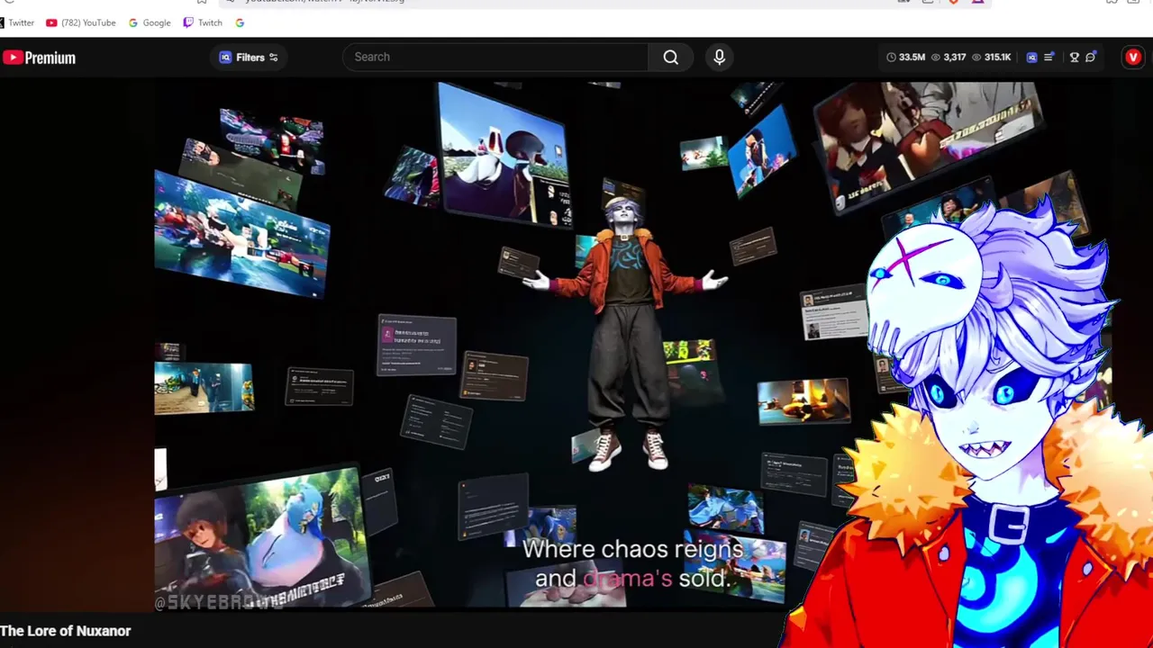Open the vidIQ Filters button
The width and height of the screenshot is (1153, 648).
[250, 58]
